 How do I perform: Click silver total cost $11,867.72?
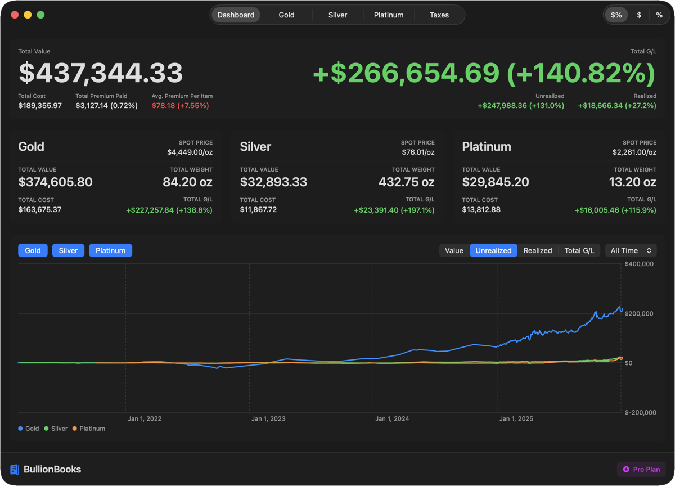click(x=258, y=209)
